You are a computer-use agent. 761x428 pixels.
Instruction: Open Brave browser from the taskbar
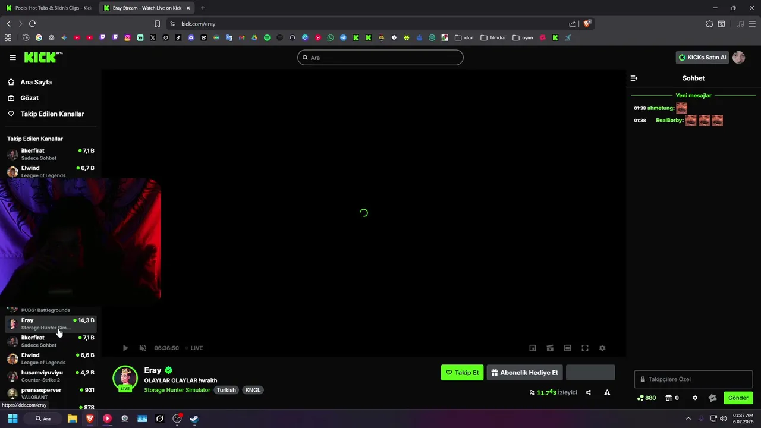point(90,418)
